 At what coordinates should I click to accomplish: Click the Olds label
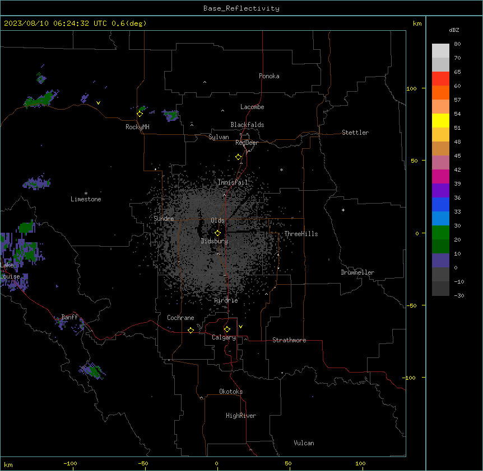pos(217,220)
